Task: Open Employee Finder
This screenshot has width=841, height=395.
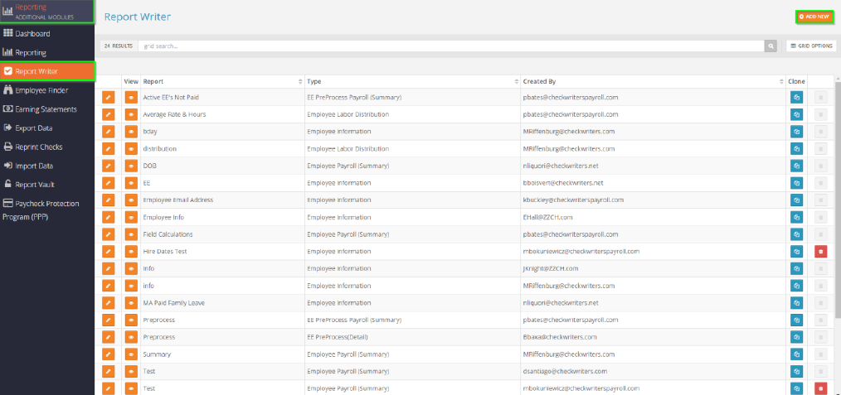Action: [x=36, y=90]
